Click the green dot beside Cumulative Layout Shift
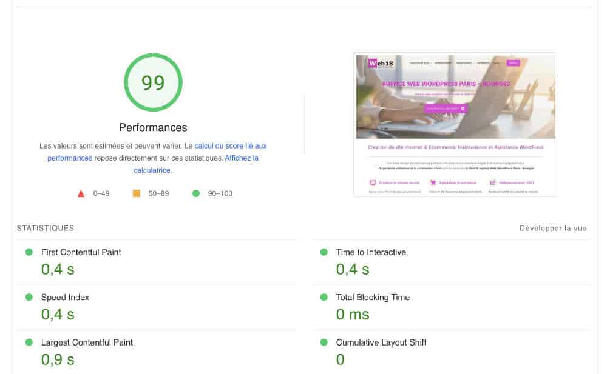This screenshot has width=607, height=374. 324,342
